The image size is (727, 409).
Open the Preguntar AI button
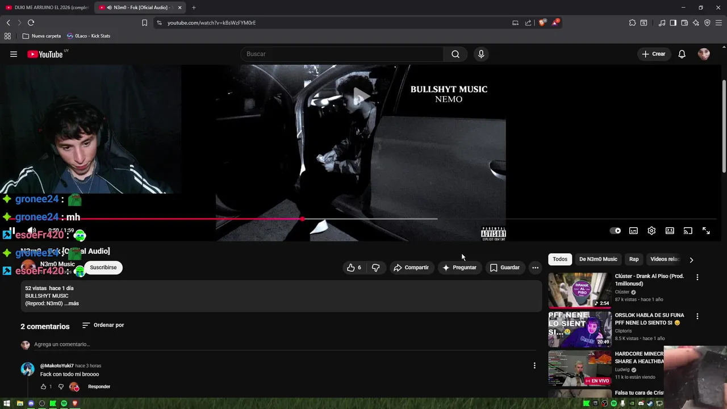pos(459,268)
